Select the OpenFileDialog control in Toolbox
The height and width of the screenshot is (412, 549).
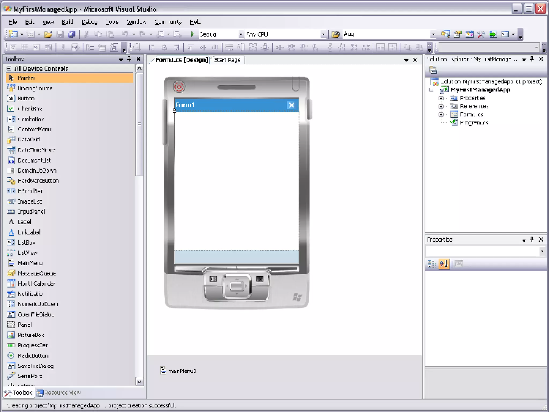[69, 314]
